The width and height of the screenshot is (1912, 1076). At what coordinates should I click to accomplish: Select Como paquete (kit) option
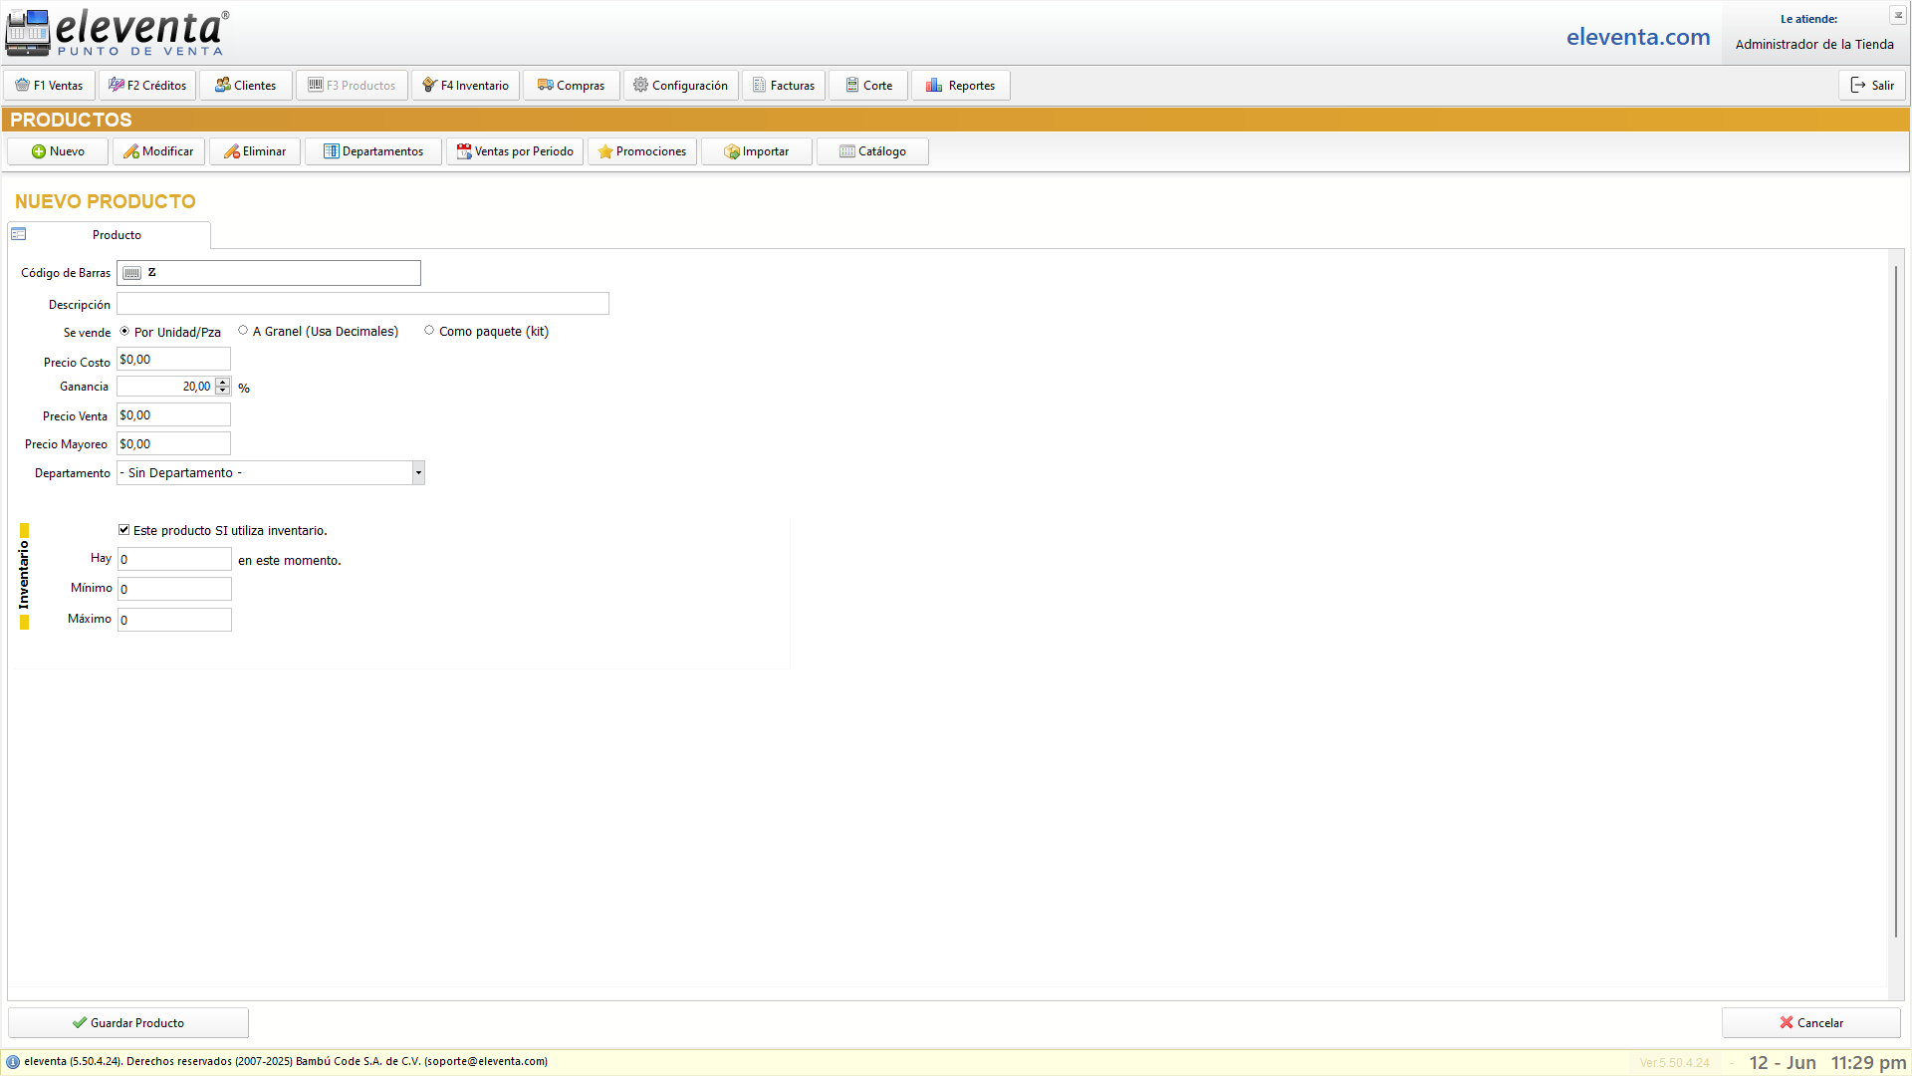coord(429,331)
